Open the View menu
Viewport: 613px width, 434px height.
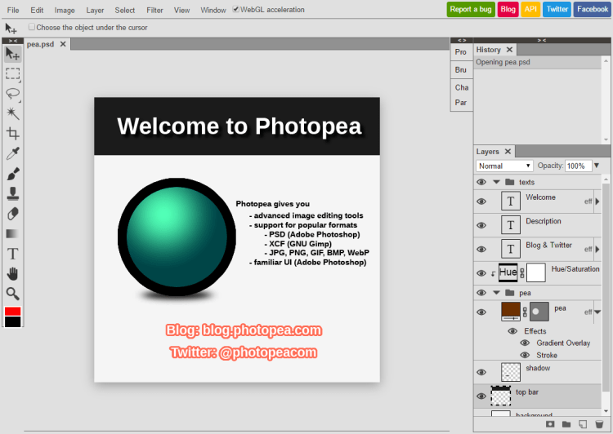[181, 10]
